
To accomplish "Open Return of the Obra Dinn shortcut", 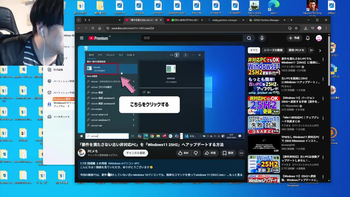I will click(x=254, y=8).
